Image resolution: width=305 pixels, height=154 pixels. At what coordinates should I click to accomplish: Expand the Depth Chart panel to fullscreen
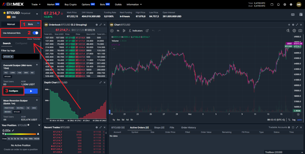pos(101,83)
